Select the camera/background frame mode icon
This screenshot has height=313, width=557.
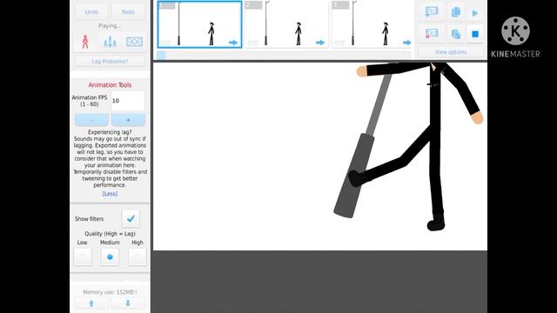coord(134,42)
